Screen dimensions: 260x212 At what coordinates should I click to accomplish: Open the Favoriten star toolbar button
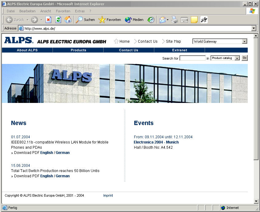click(109, 20)
